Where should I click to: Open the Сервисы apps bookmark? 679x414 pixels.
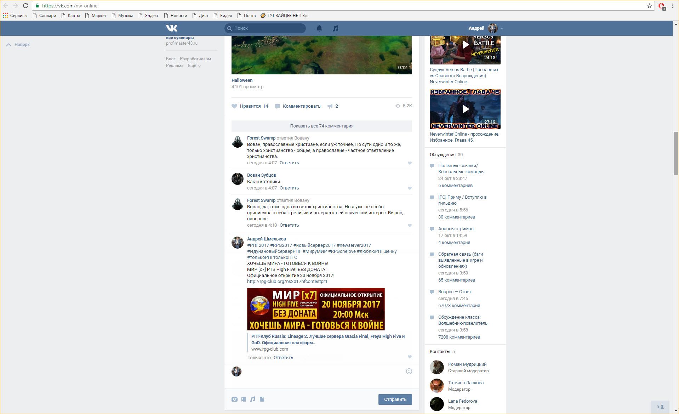point(15,16)
